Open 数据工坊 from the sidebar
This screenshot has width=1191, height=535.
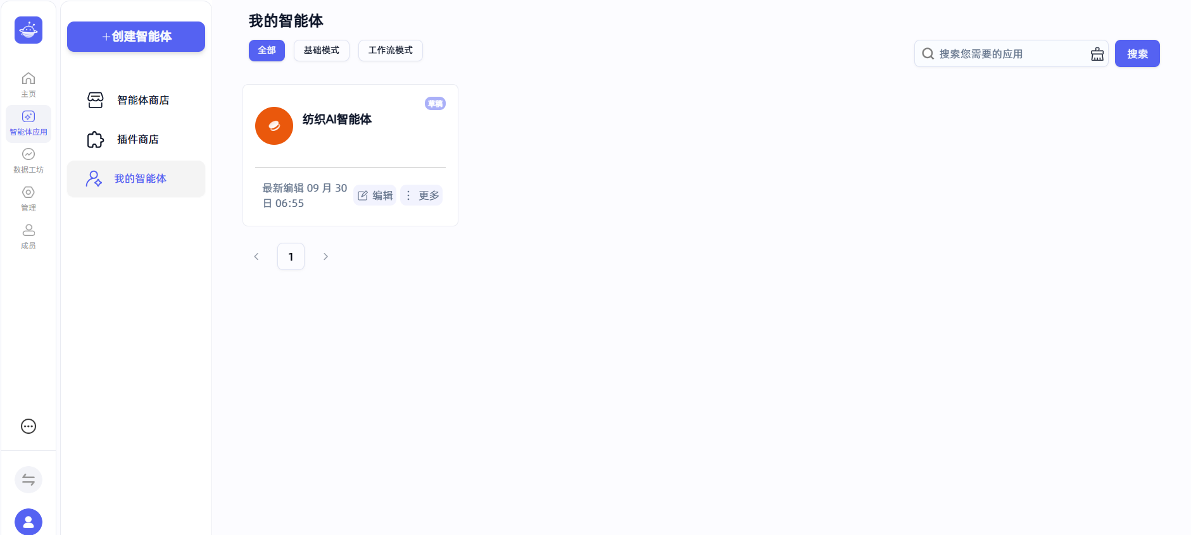pyautogui.click(x=28, y=161)
